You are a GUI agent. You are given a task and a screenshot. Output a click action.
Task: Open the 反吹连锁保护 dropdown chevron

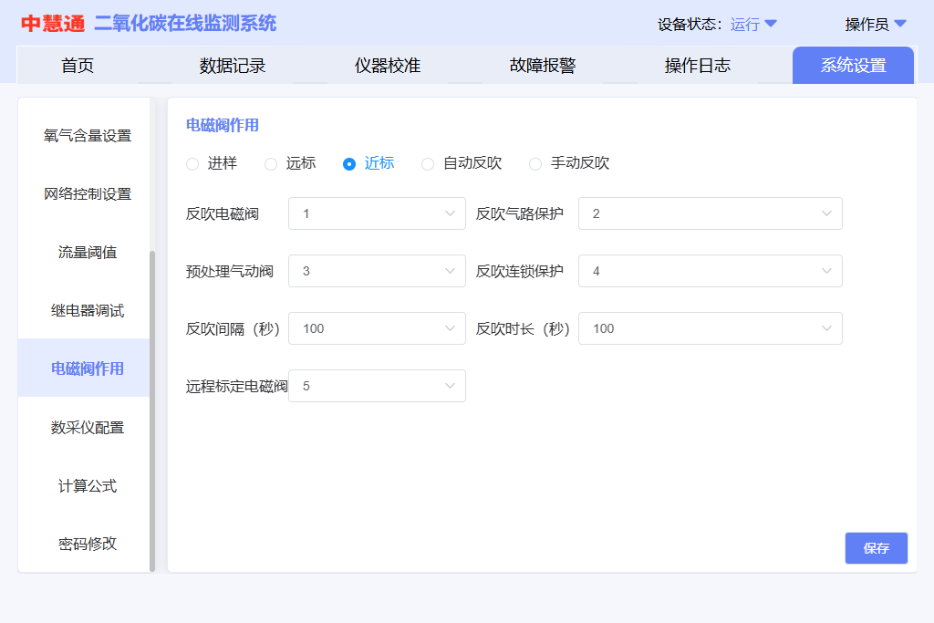point(826,271)
